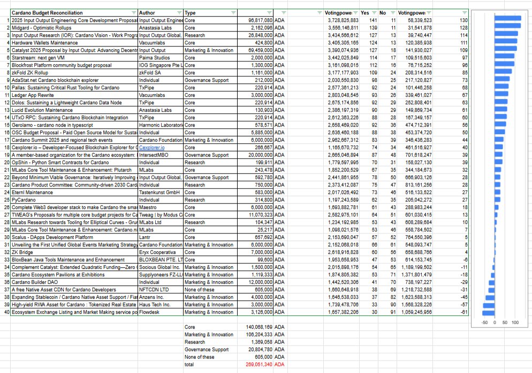This screenshot has height=373, width=532.
Task: Select net votes cell '-61'
Action: (x=451, y=312)
